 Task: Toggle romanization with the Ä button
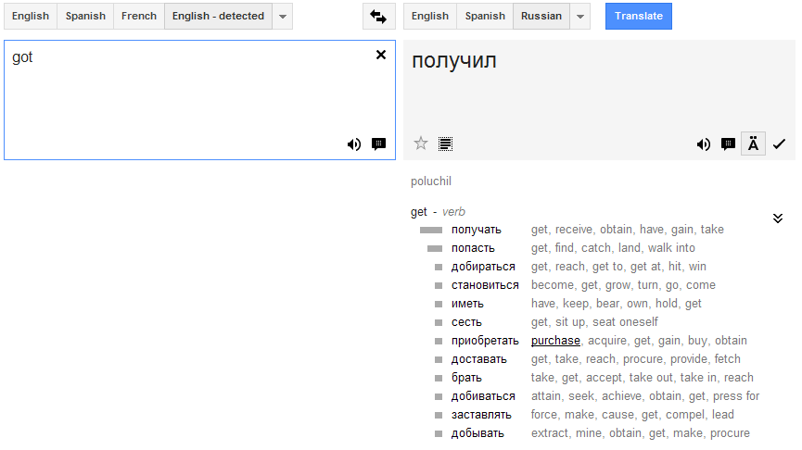pyautogui.click(x=754, y=144)
